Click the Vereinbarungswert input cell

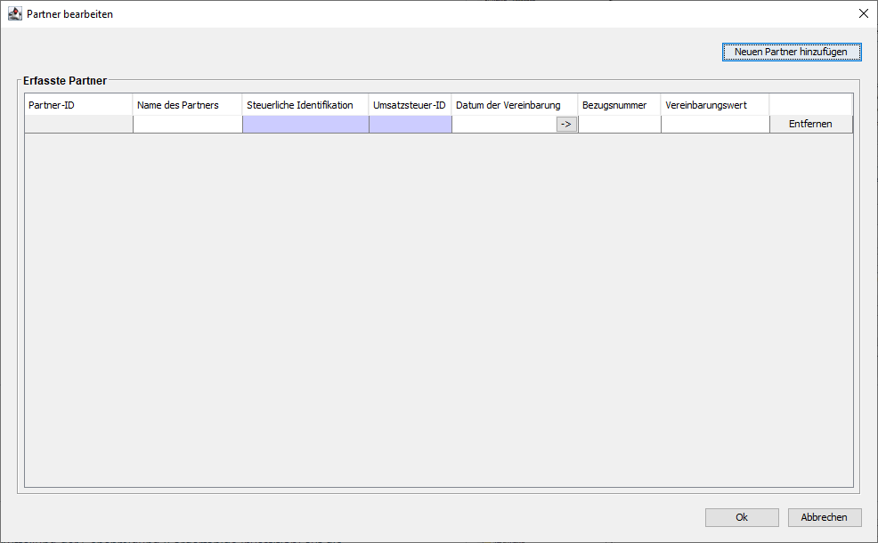[715, 125]
